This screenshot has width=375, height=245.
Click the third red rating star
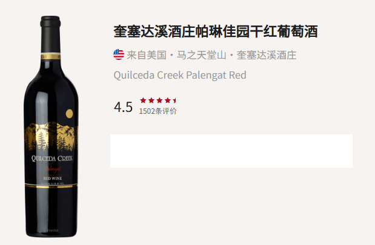click(159, 100)
